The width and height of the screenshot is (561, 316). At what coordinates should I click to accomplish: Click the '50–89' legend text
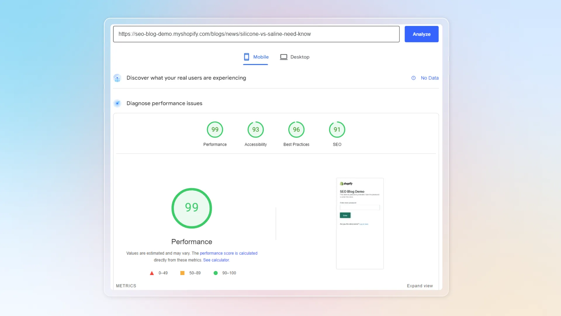[x=195, y=273]
